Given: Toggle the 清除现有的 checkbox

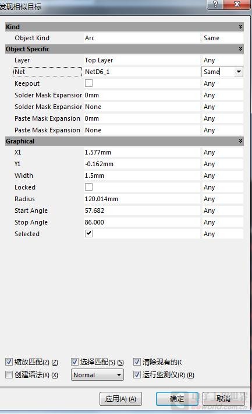Looking at the screenshot, I should coord(137,362).
